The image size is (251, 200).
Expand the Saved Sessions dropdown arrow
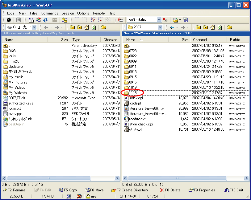180,20
